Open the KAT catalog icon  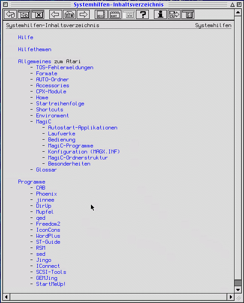click(115, 15)
